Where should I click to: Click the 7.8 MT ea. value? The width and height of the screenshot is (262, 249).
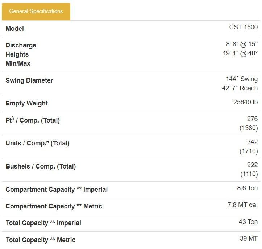pos(243,205)
